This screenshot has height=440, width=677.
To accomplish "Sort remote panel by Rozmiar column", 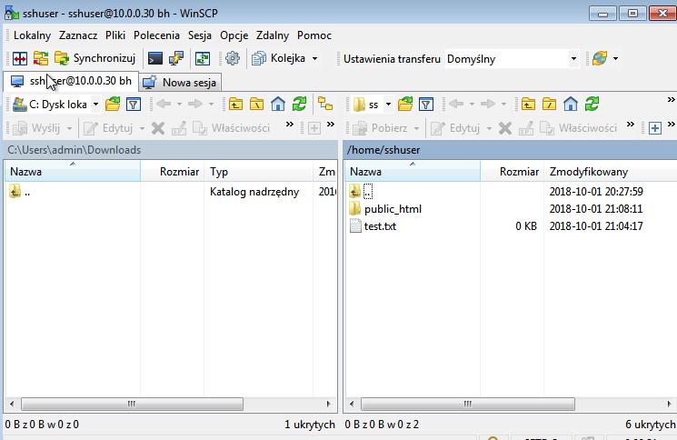I will point(513,172).
